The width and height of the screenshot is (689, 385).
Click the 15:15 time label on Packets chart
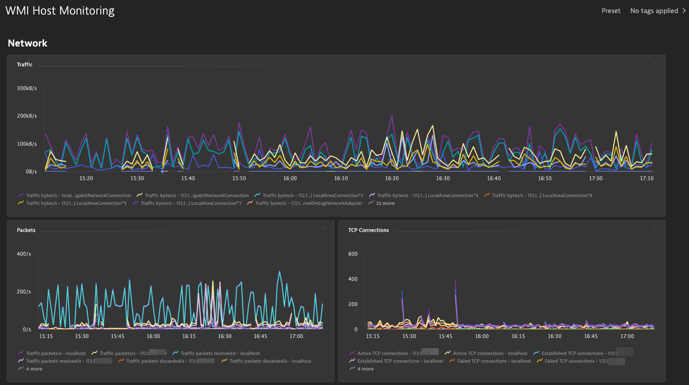47,336
